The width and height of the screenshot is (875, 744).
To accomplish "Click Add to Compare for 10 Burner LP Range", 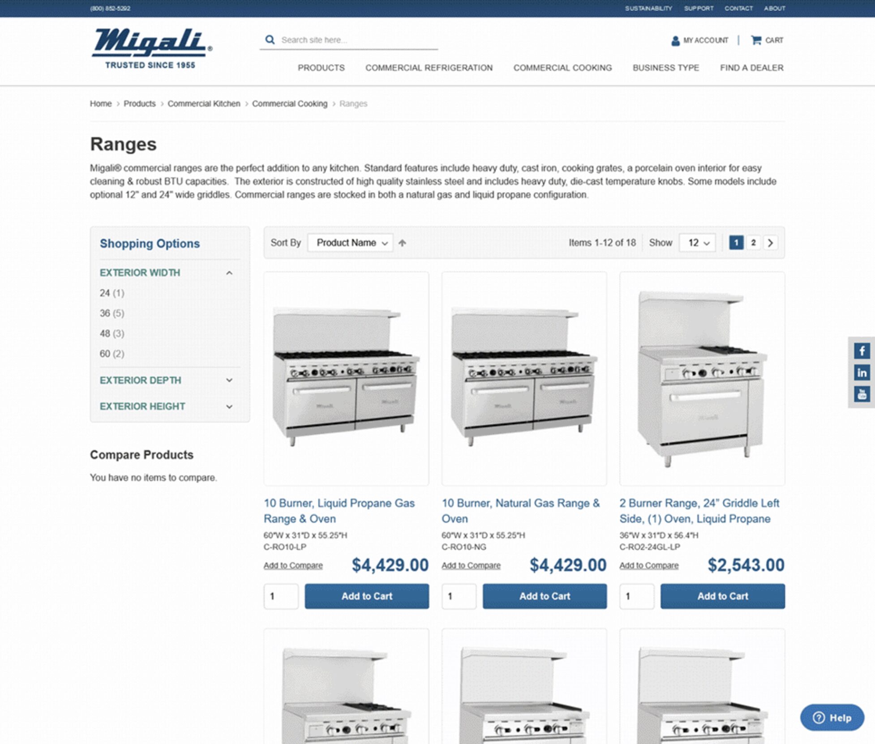I will click(x=293, y=565).
